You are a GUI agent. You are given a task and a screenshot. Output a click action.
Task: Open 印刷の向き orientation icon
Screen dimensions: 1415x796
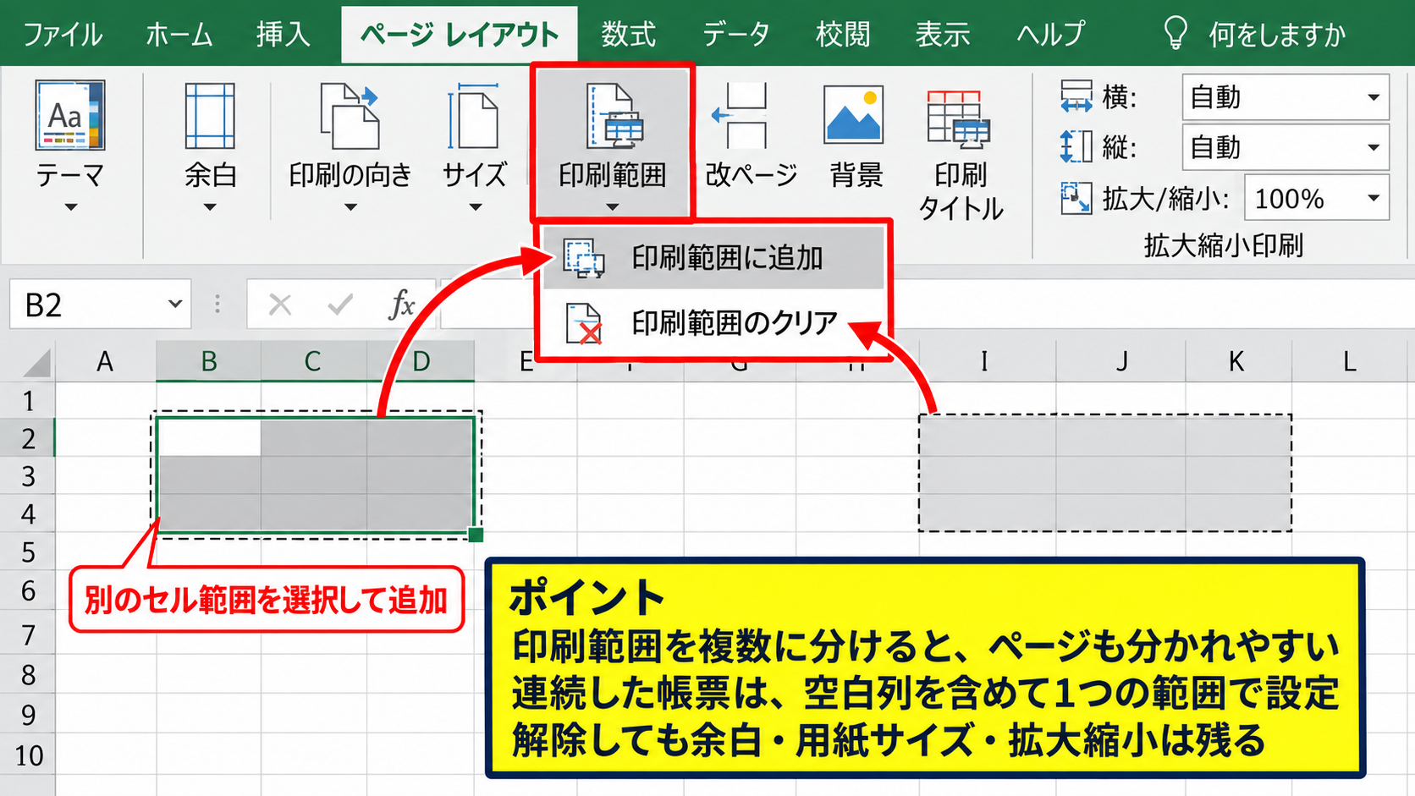click(x=350, y=117)
